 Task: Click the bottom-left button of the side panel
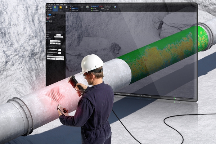[x=51, y=59]
